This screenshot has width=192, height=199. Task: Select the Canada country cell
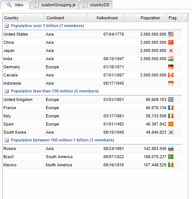tap(24, 75)
